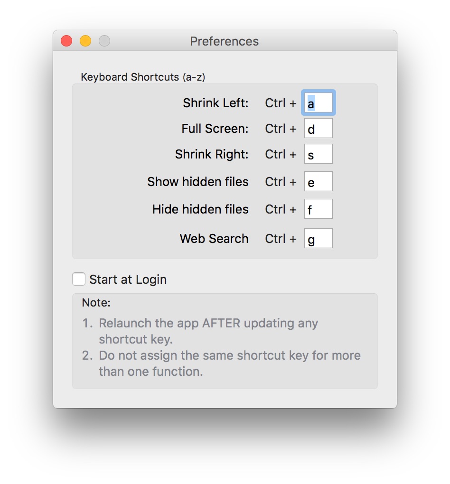The image size is (450, 484).
Task: Focus the Hide hidden files shortcut field
Action: (319, 209)
